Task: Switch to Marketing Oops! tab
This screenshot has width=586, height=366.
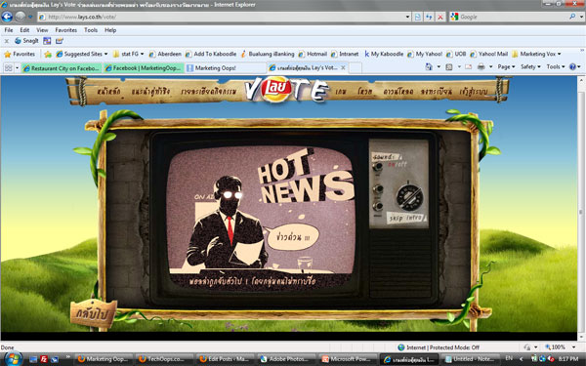Action: (226, 68)
